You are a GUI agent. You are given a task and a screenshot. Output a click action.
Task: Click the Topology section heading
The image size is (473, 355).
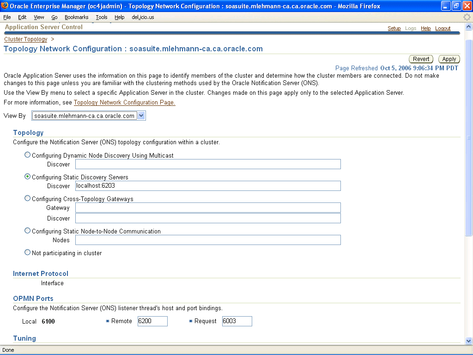[28, 133]
